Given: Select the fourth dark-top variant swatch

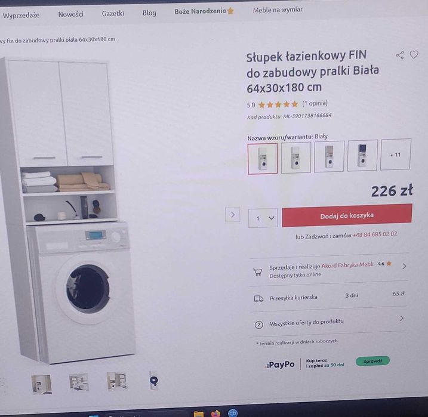Looking at the screenshot, I should point(362,156).
